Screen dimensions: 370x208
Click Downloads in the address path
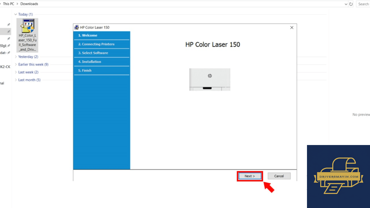pos(29,4)
